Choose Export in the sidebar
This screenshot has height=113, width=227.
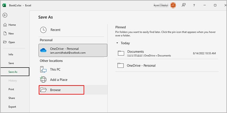click(12, 107)
